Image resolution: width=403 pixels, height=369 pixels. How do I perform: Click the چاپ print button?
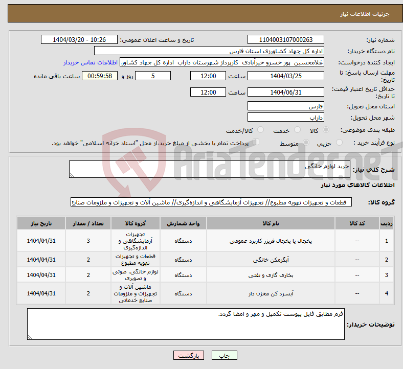[x=224, y=355]
